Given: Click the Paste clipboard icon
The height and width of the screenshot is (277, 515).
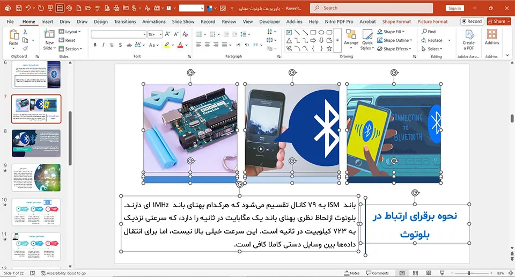Looking at the screenshot, I should coord(14,34).
